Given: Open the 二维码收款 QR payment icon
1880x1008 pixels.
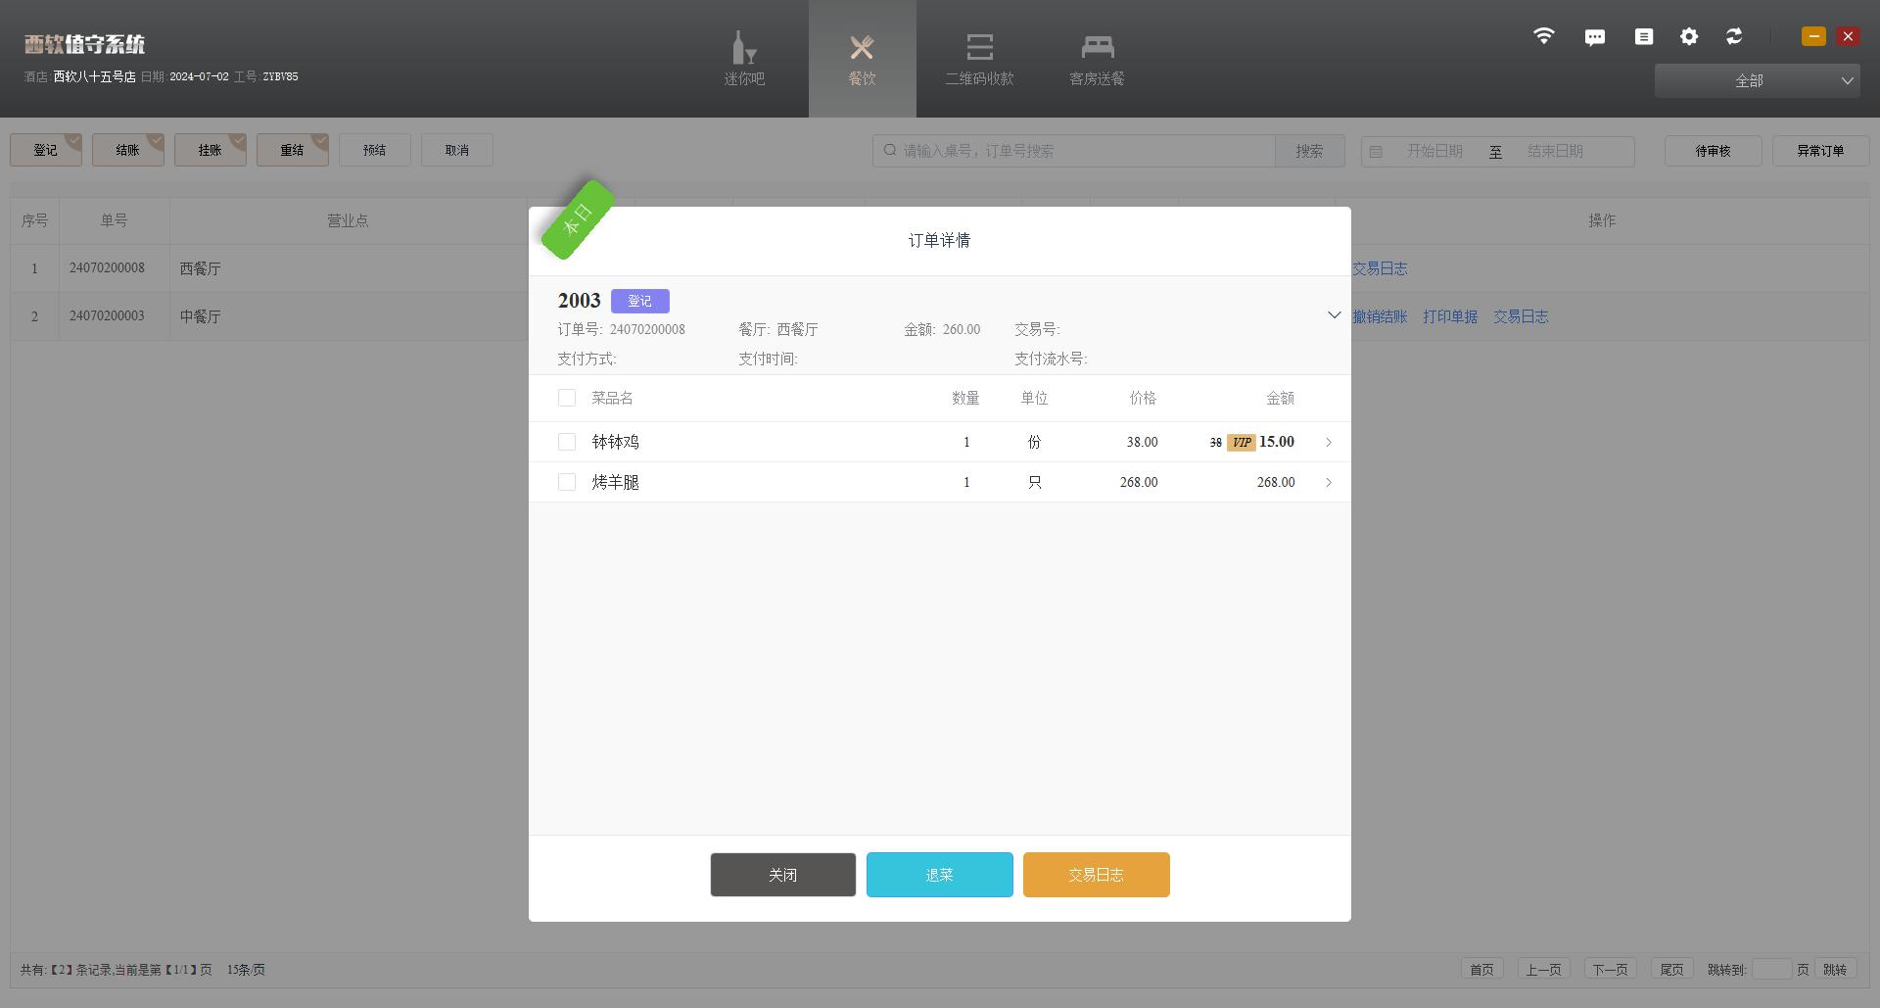Looking at the screenshot, I should 979,49.
